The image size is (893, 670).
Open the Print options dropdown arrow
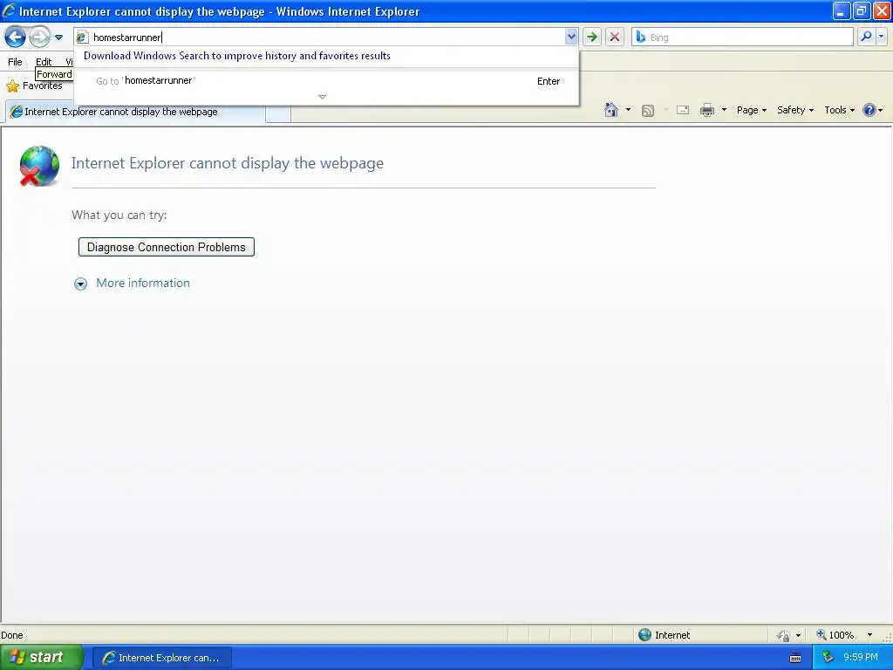point(724,110)
